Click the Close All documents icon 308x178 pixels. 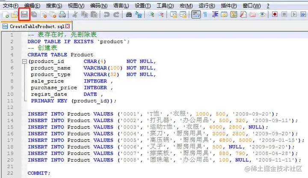point(53,15)
